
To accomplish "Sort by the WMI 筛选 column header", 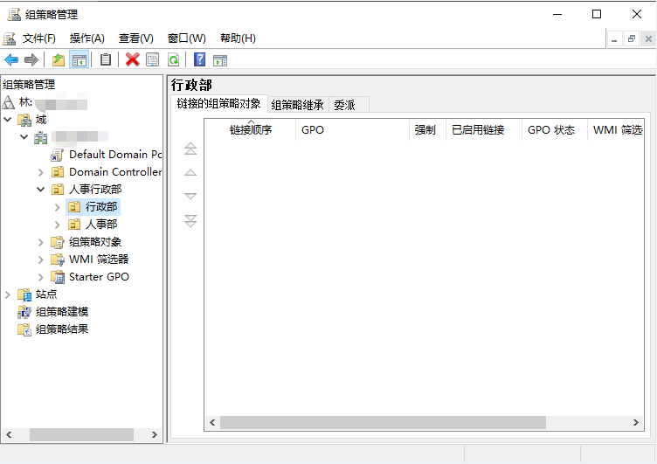I will pos(616,130).
